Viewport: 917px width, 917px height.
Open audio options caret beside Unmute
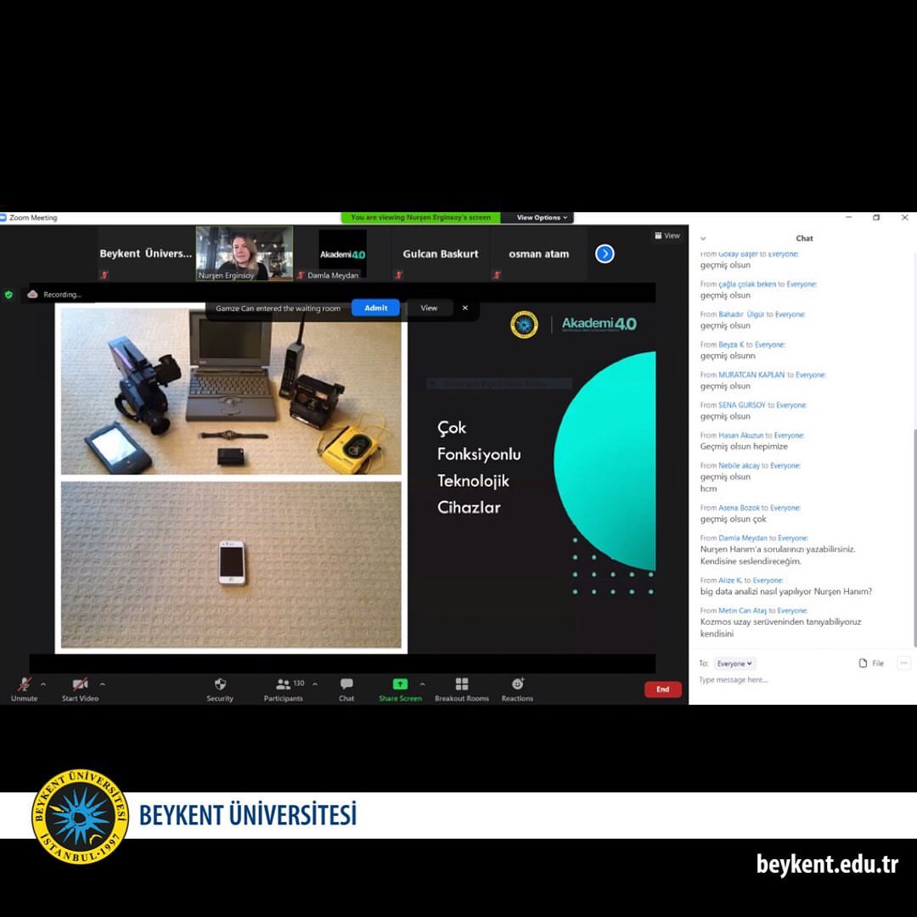(x=43, y=684)
